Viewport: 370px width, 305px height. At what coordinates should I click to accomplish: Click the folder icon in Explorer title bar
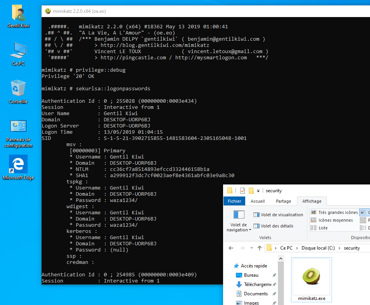[230, 190]
